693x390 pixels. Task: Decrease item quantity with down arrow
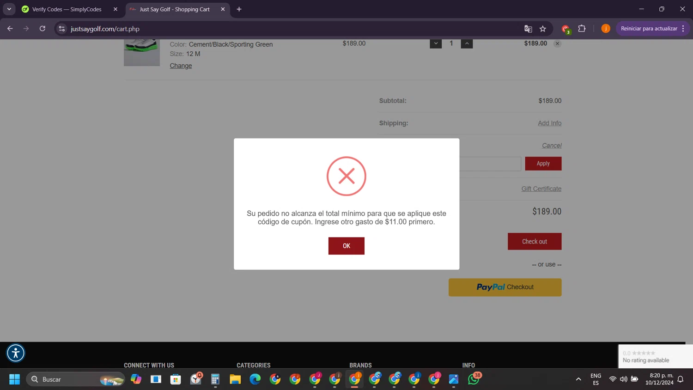point(436,43)
